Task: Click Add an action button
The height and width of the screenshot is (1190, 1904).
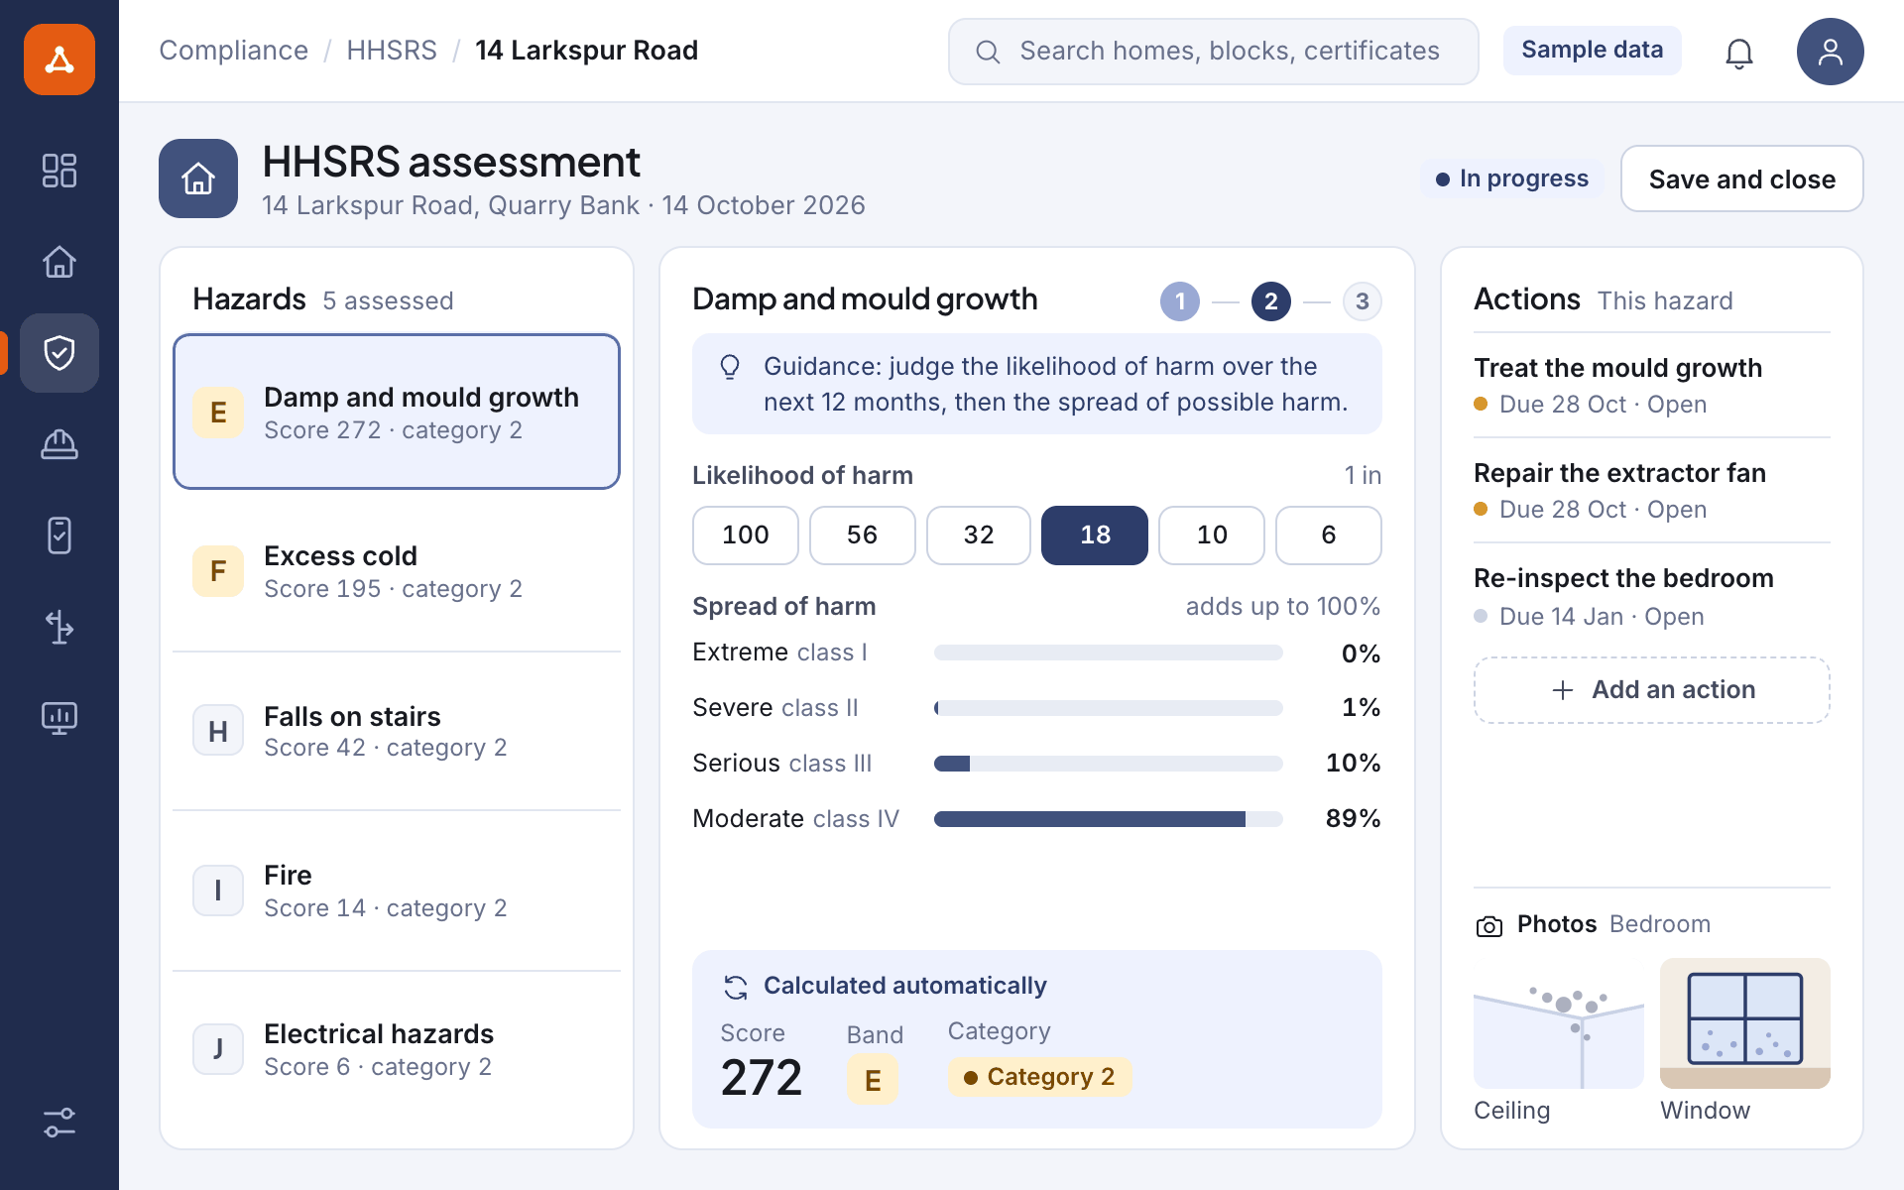Action: [x=1652, y=690]
